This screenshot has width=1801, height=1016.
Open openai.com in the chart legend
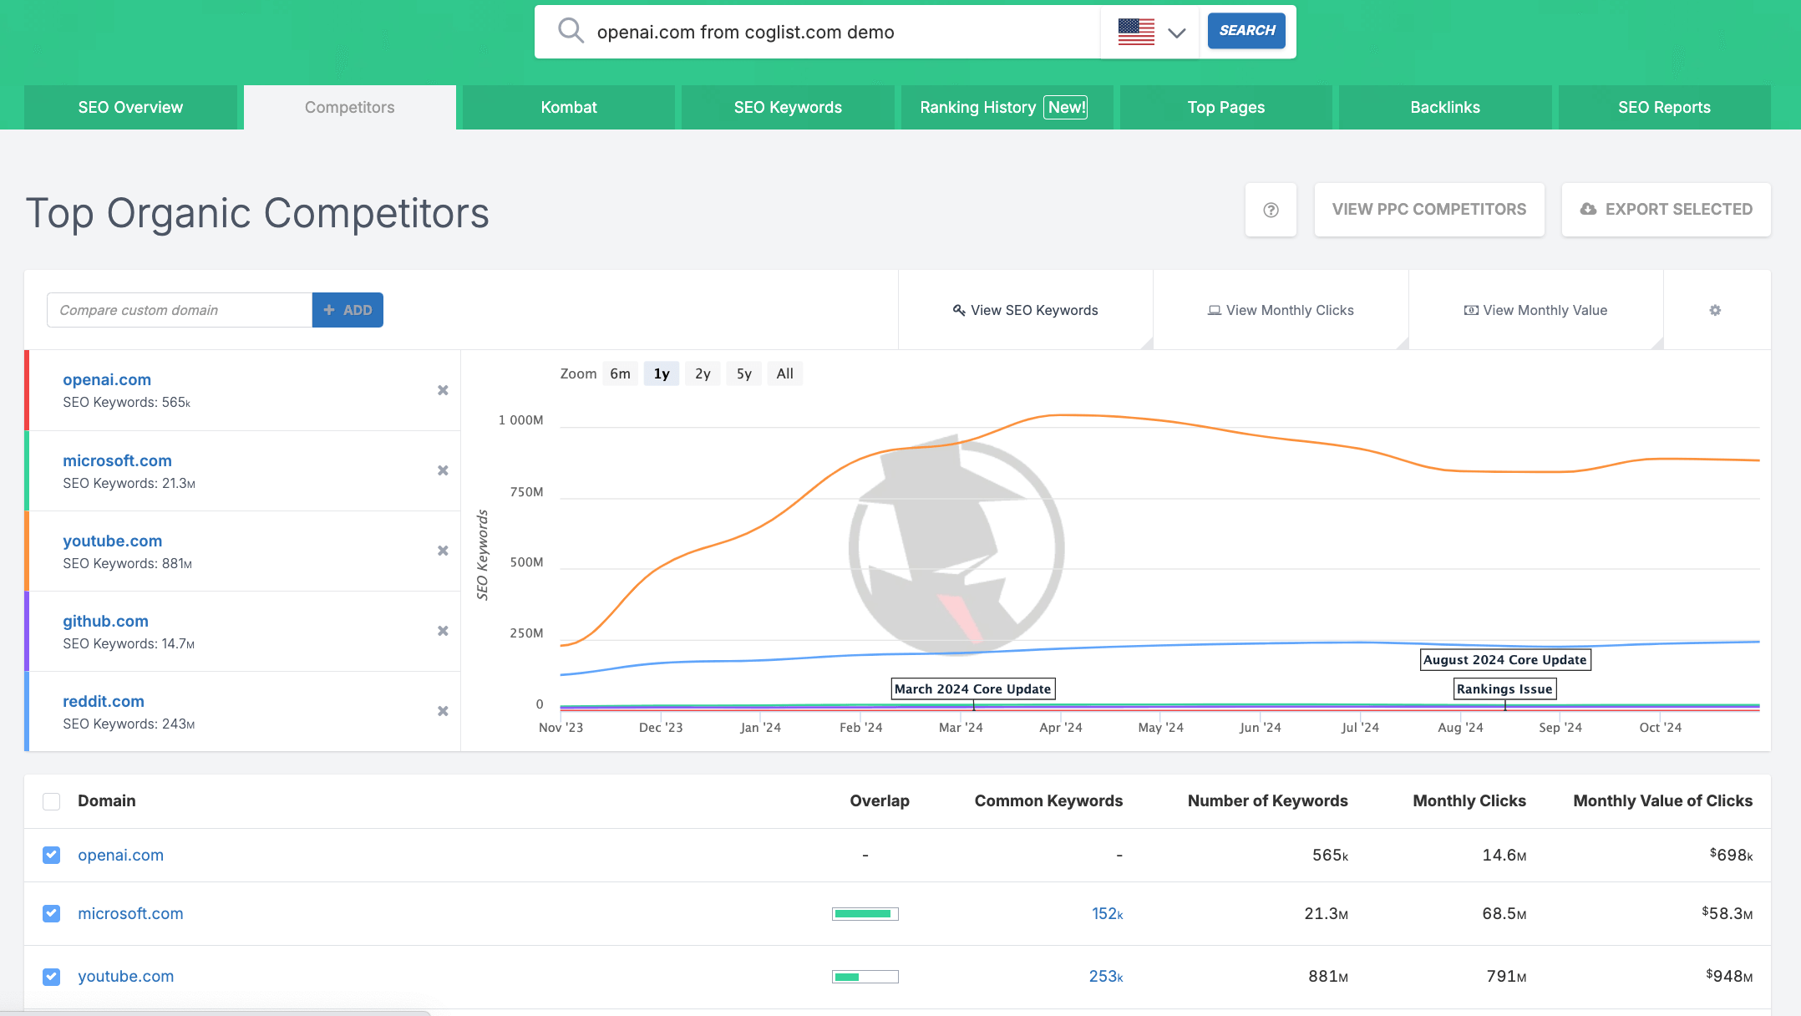click(107, 379)
